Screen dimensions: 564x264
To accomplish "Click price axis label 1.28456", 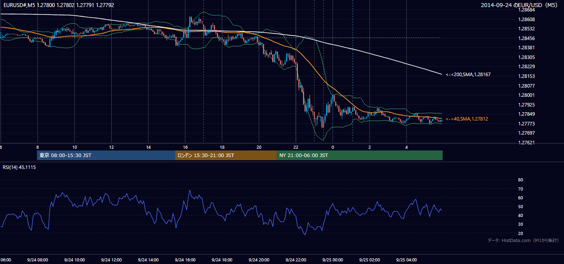I will click(x=526, y=38).
